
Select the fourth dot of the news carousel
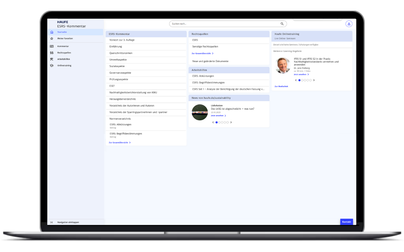click(225, 122)
